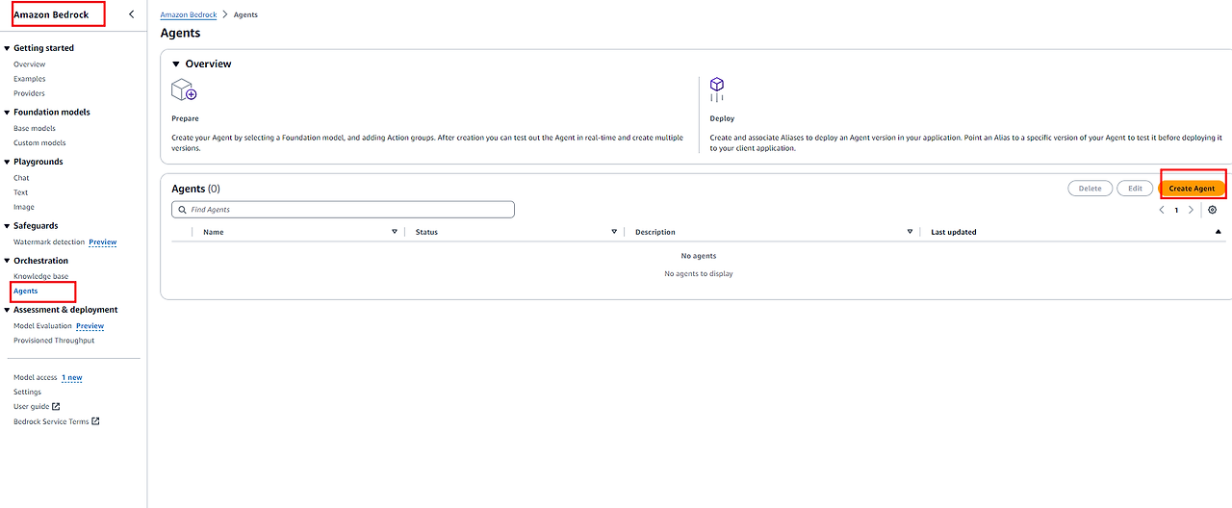Click the Description column header

pyautogui.click(x=655, y=232)
